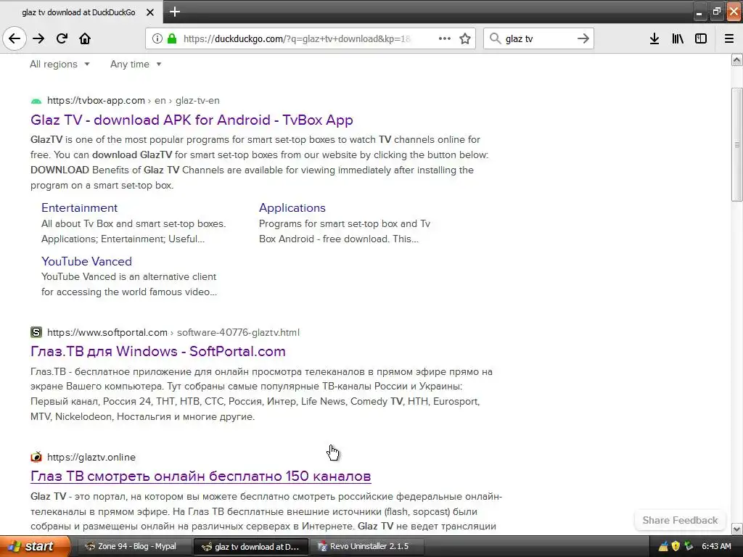This screenshot has height=557, width=743.
Task: Click the green secure connection padlock
Action: (x=172, y=38)
